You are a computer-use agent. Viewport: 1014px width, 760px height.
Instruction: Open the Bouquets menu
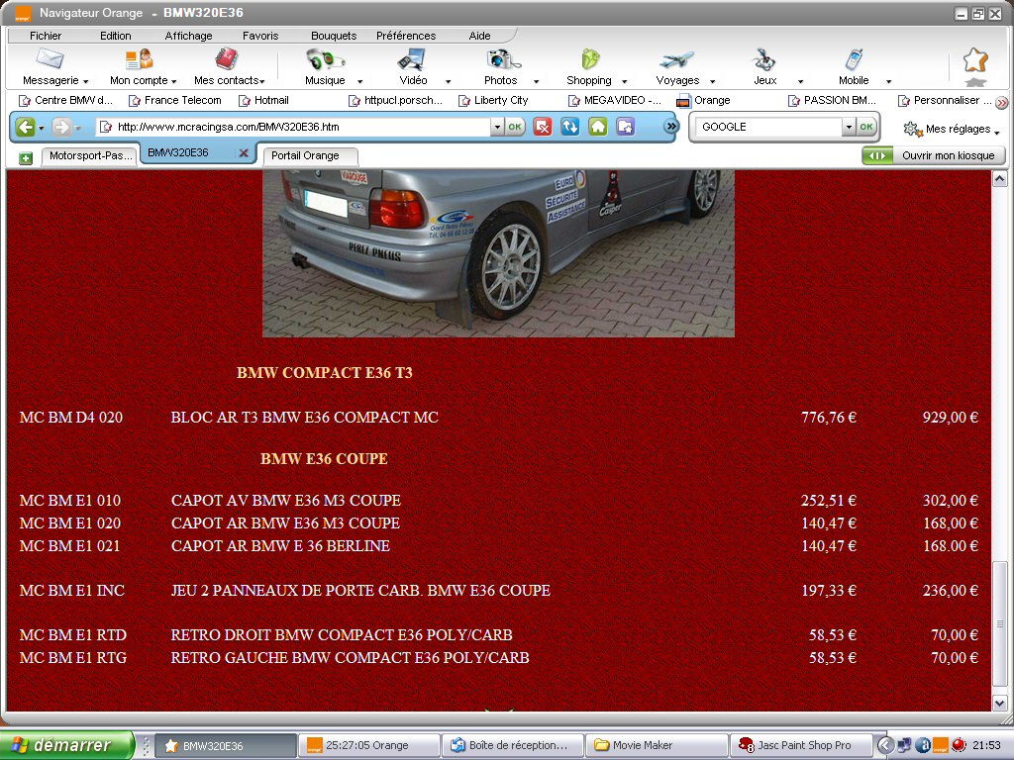[x=334, y=36]
